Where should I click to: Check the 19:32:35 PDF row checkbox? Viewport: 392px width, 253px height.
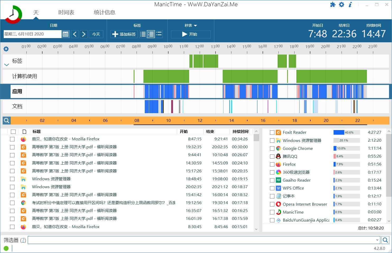pos(12,147)
